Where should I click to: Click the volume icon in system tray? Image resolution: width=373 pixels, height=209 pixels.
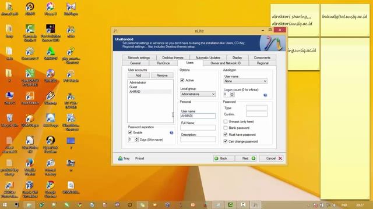coord(334,205)
